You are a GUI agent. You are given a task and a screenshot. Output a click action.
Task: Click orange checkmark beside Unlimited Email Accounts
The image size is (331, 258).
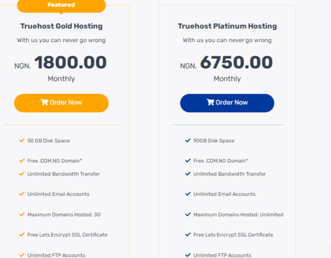[x=22, y=194]
